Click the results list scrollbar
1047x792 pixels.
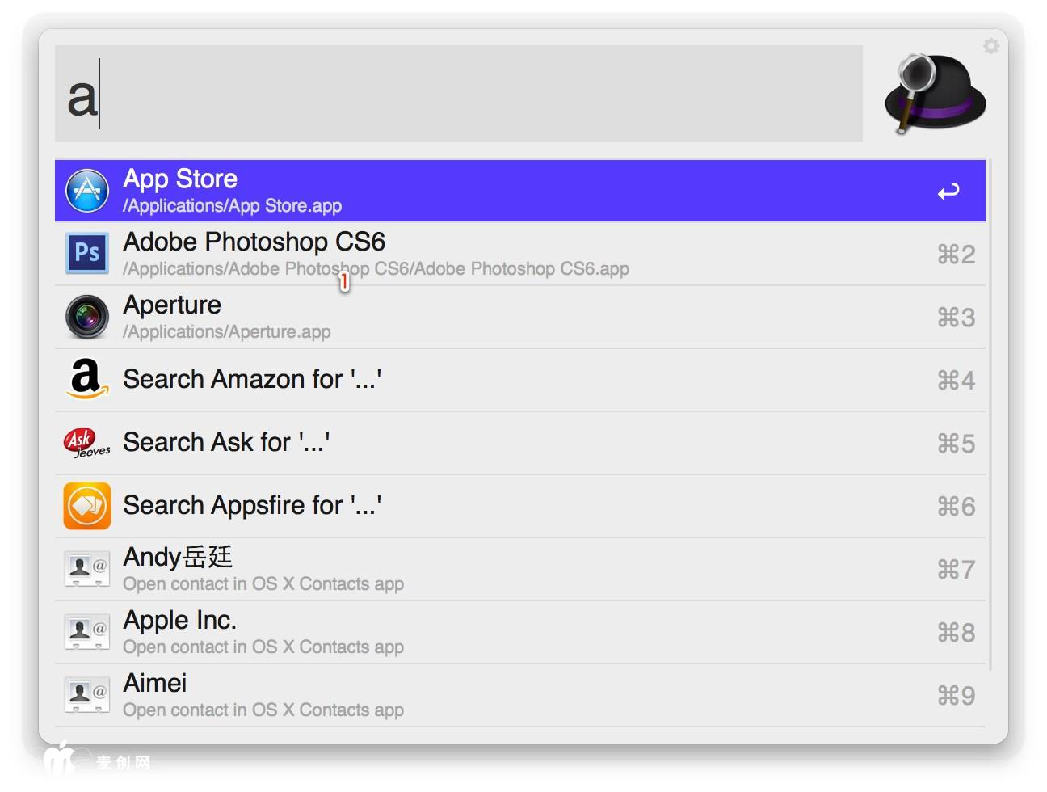pos(990,414)
